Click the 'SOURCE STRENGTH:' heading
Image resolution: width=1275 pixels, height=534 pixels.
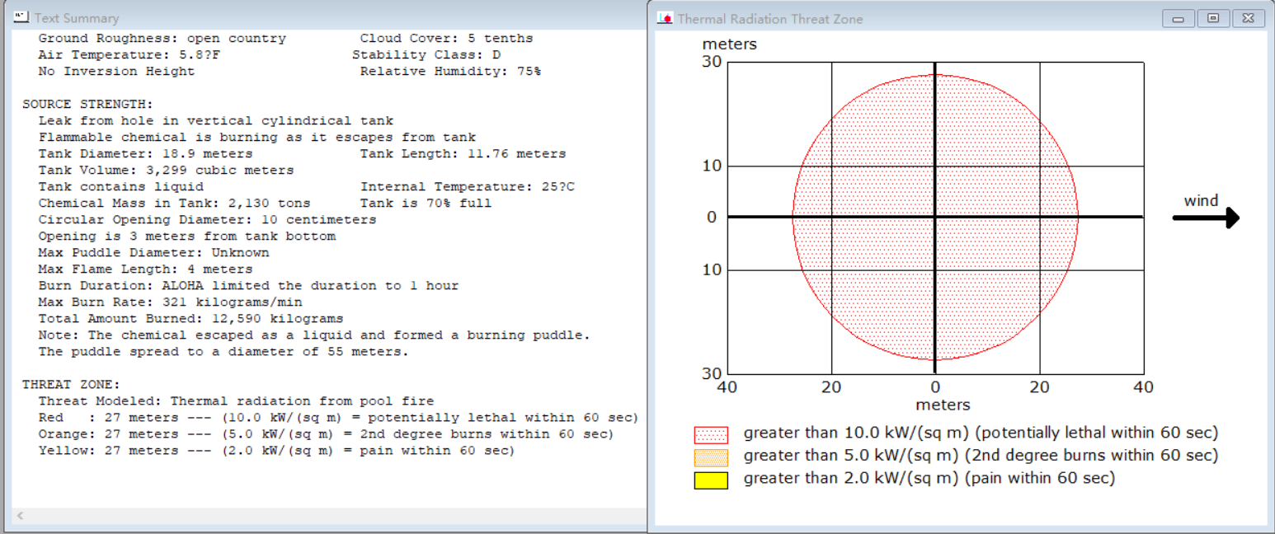click(87, 105)
